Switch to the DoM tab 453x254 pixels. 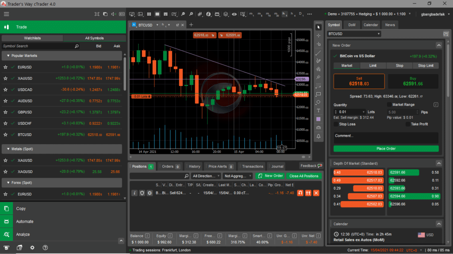point(352,25)
